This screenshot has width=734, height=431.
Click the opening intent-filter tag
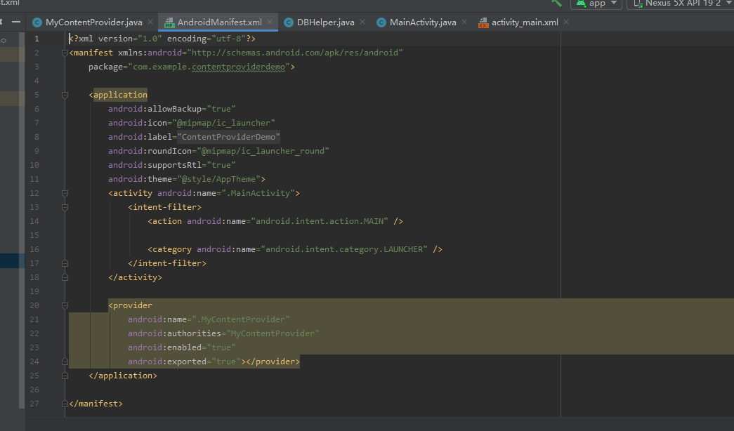tap(165, 207)
